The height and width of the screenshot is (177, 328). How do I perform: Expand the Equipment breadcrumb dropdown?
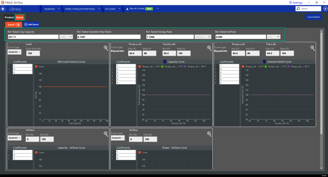(x=59, y=9)
